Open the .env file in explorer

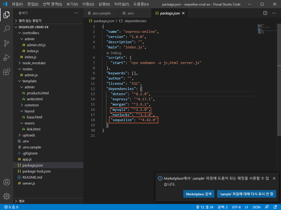(26, 141)
